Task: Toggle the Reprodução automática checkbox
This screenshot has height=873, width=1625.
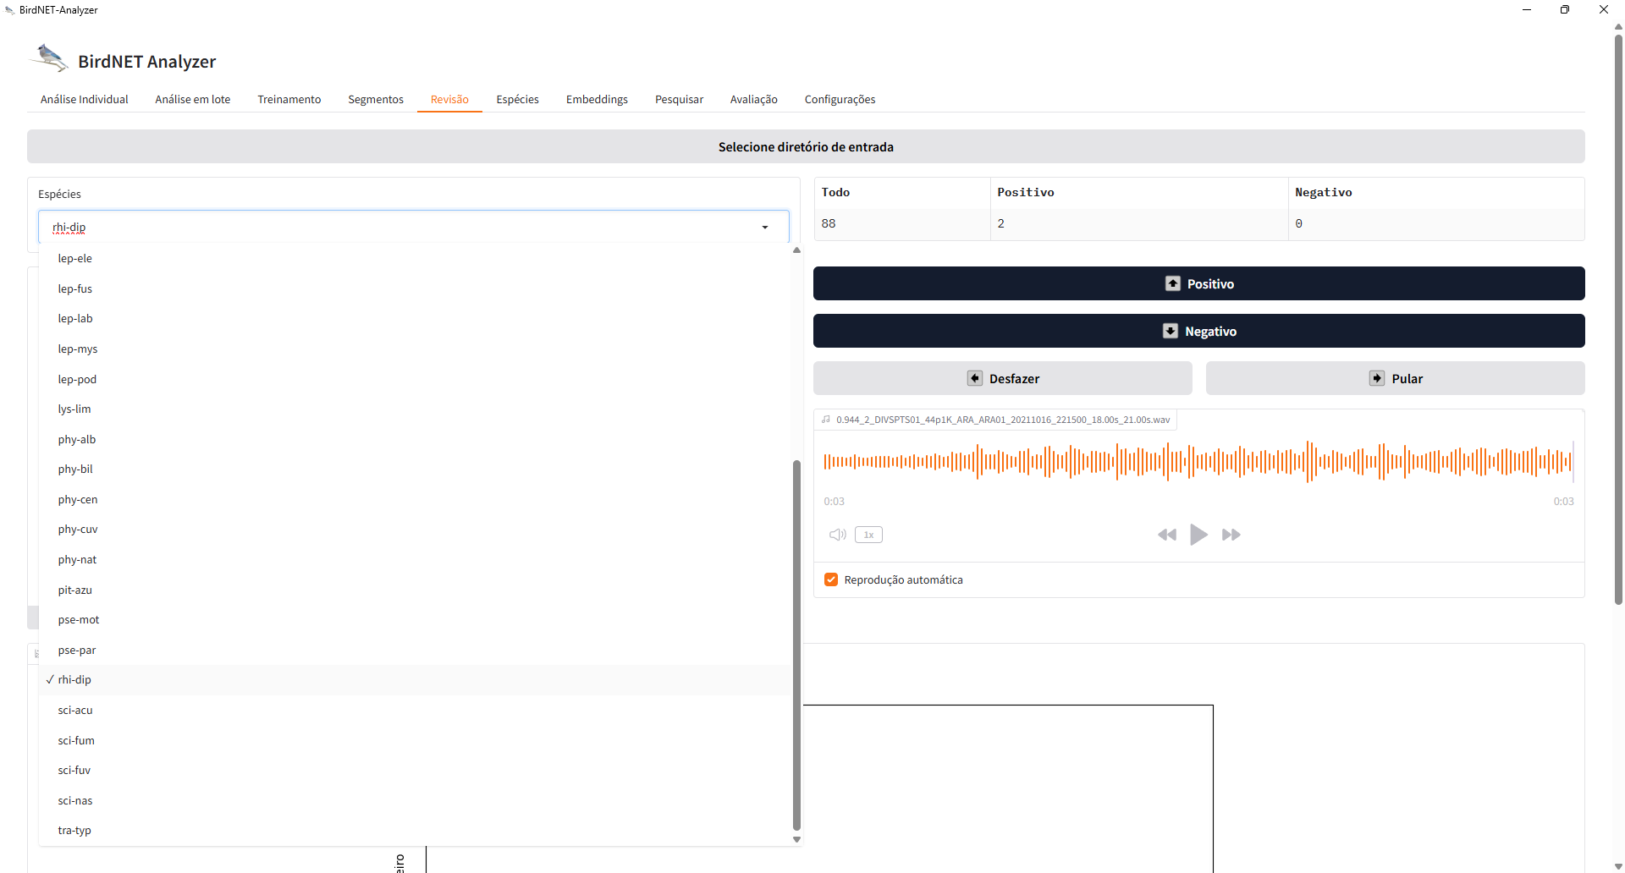Action: [x=831, y=579]
